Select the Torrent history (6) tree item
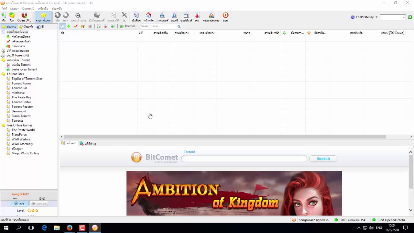 [18, 55]
